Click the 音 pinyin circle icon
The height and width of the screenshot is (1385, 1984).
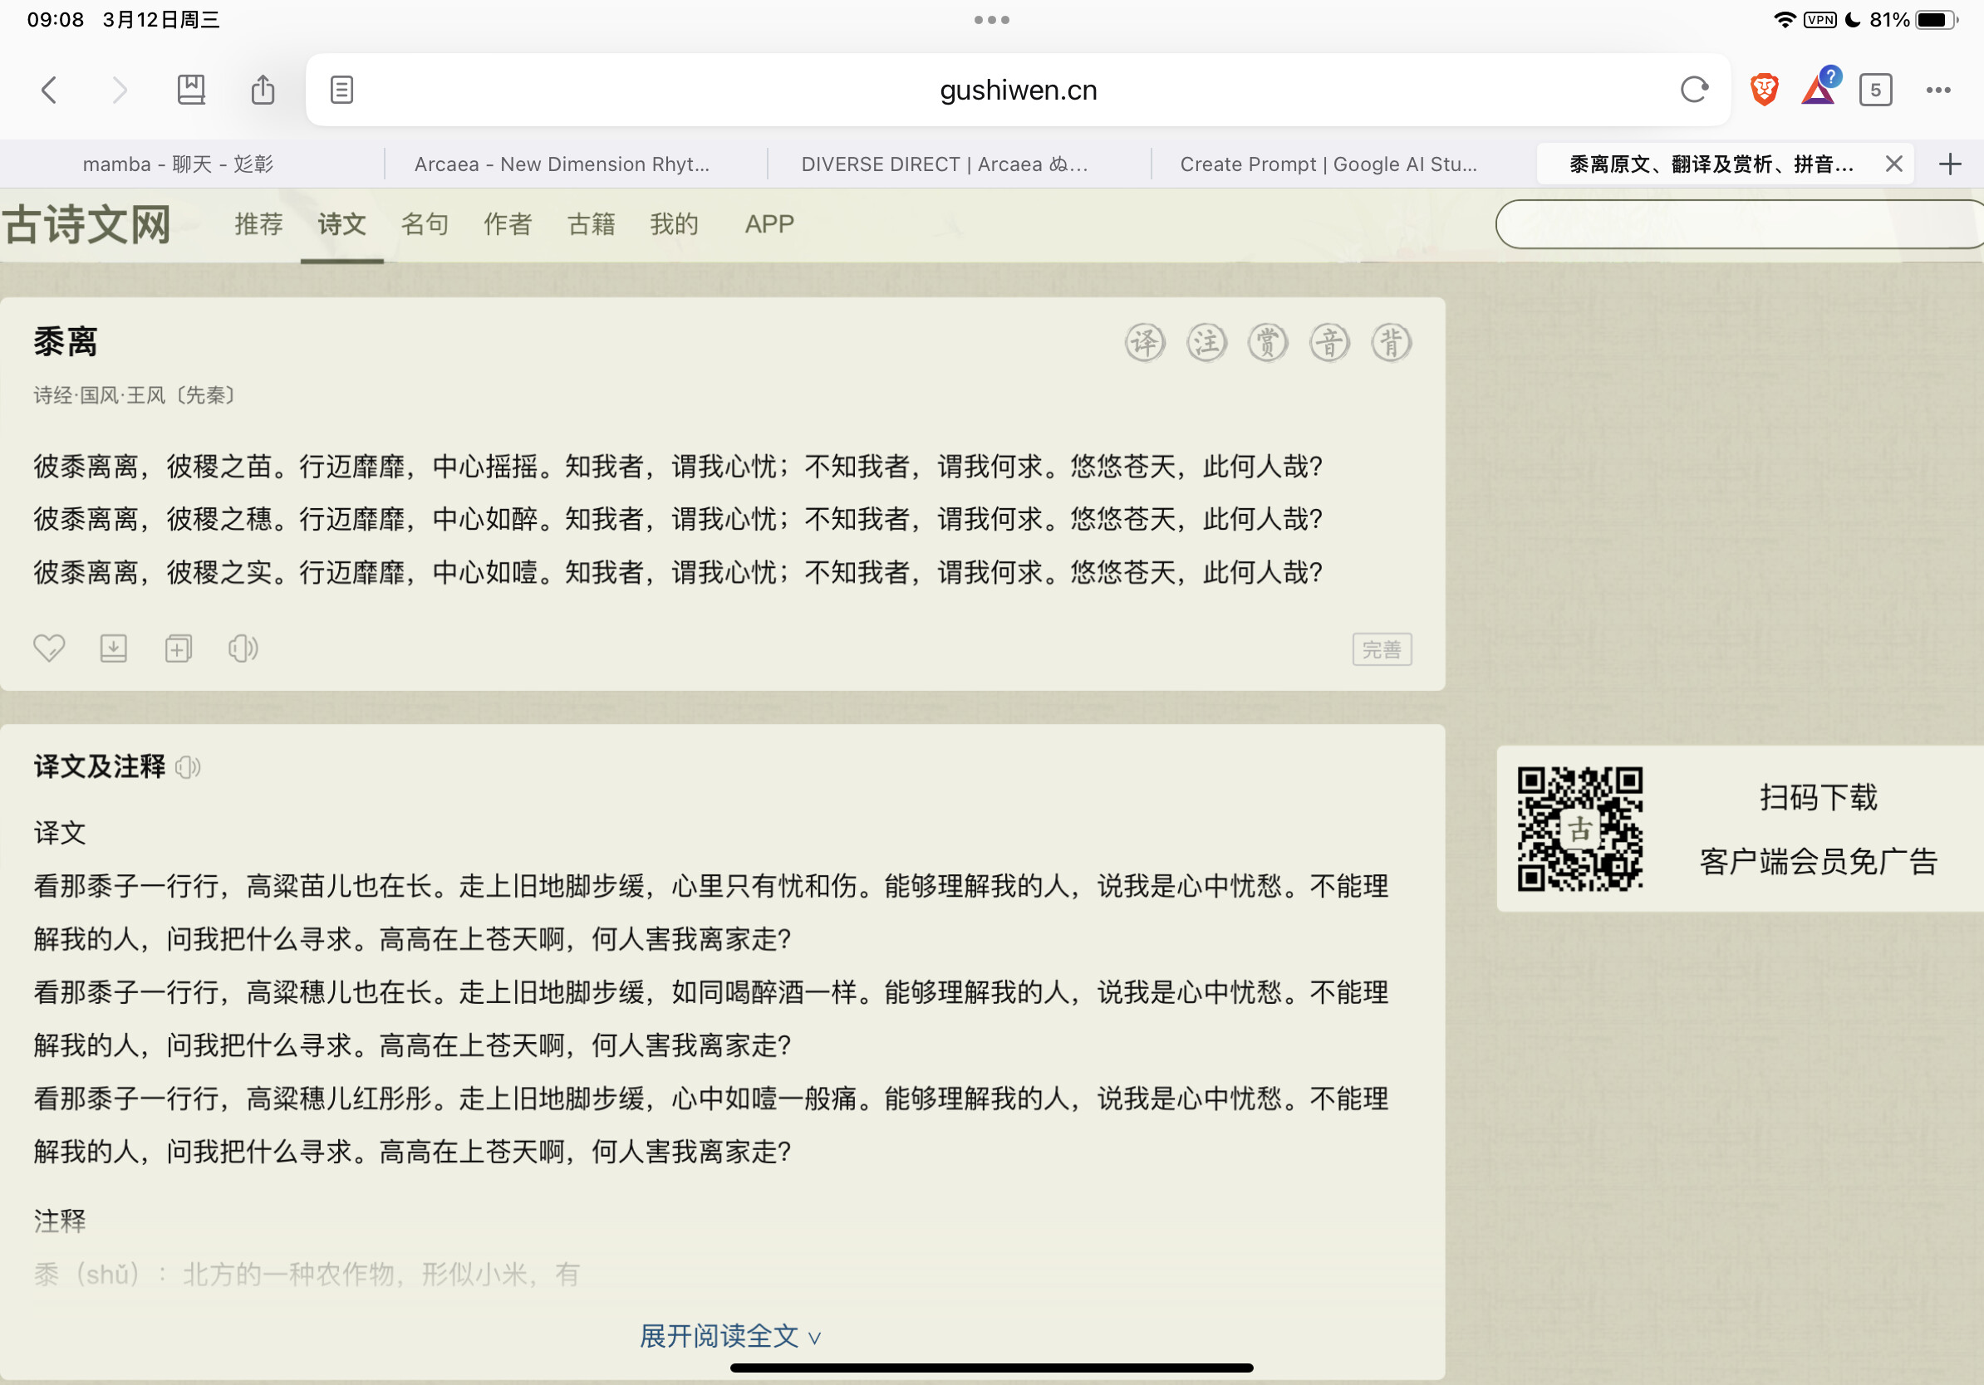[1329, 343]
